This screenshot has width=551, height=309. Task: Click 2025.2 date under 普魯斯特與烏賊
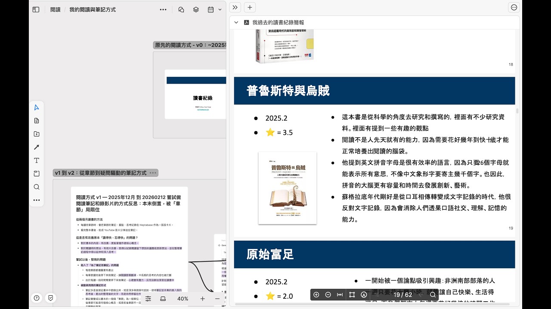pos(276,118)
